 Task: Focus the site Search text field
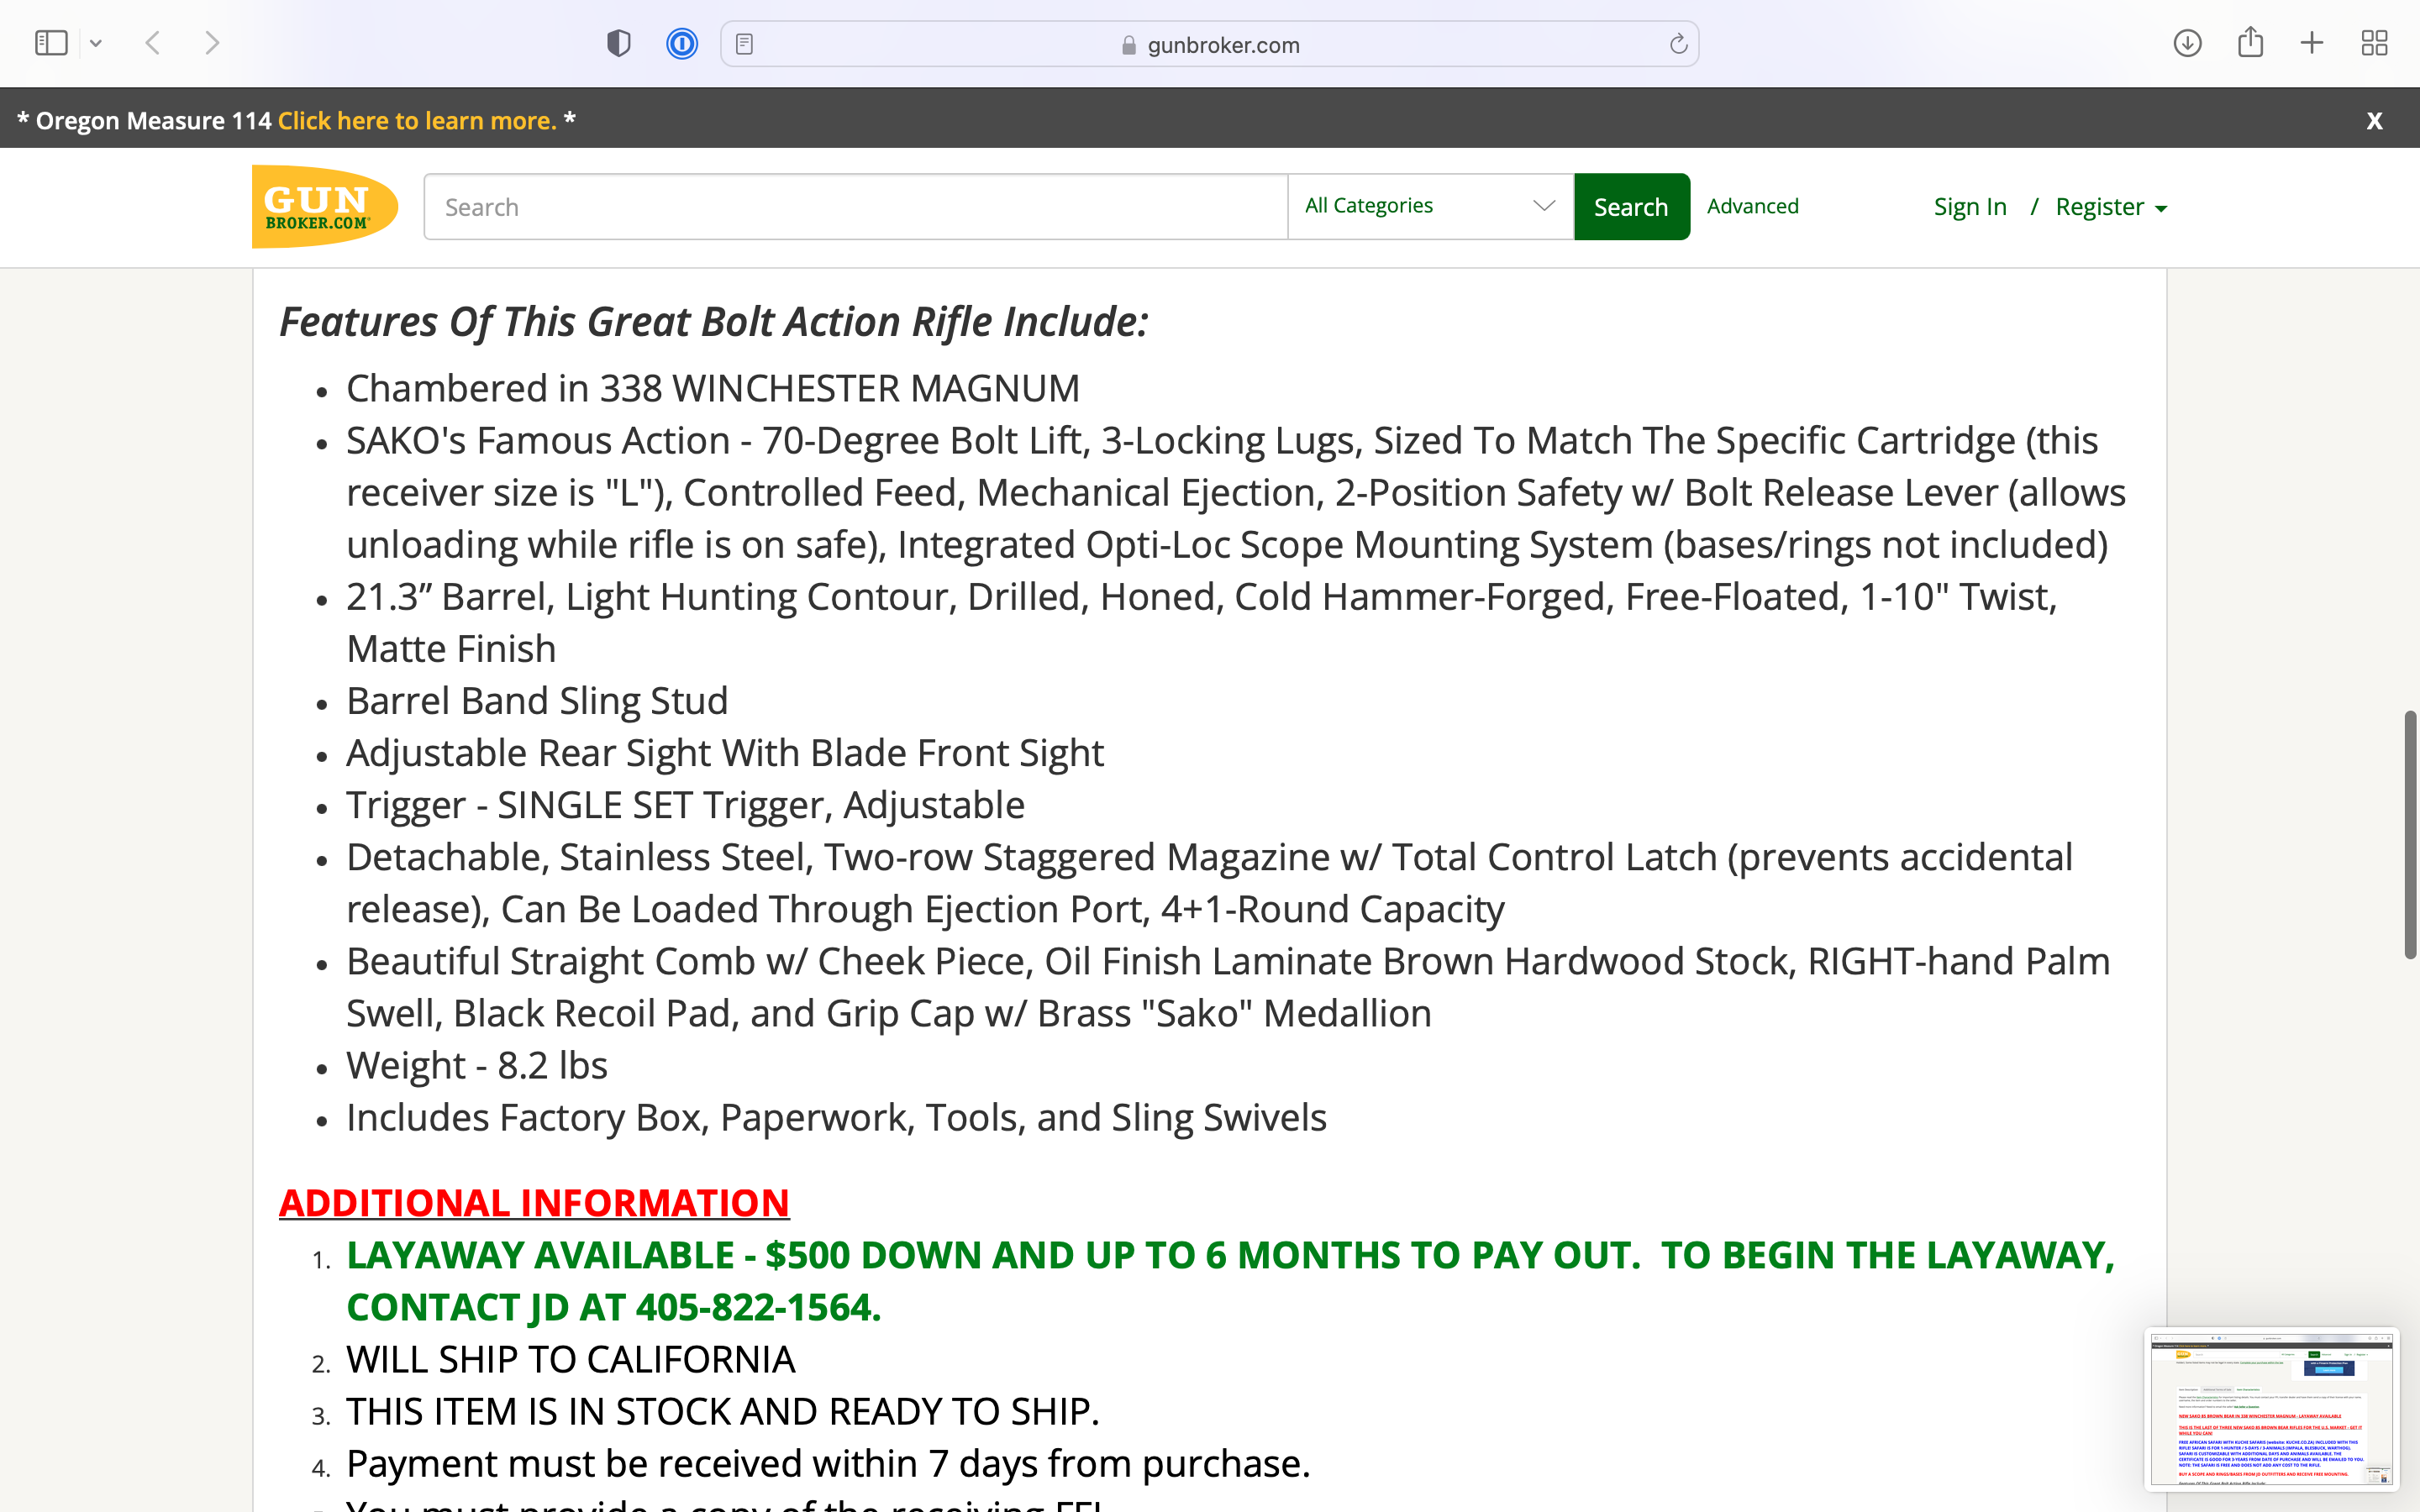[x=856, y=207]
